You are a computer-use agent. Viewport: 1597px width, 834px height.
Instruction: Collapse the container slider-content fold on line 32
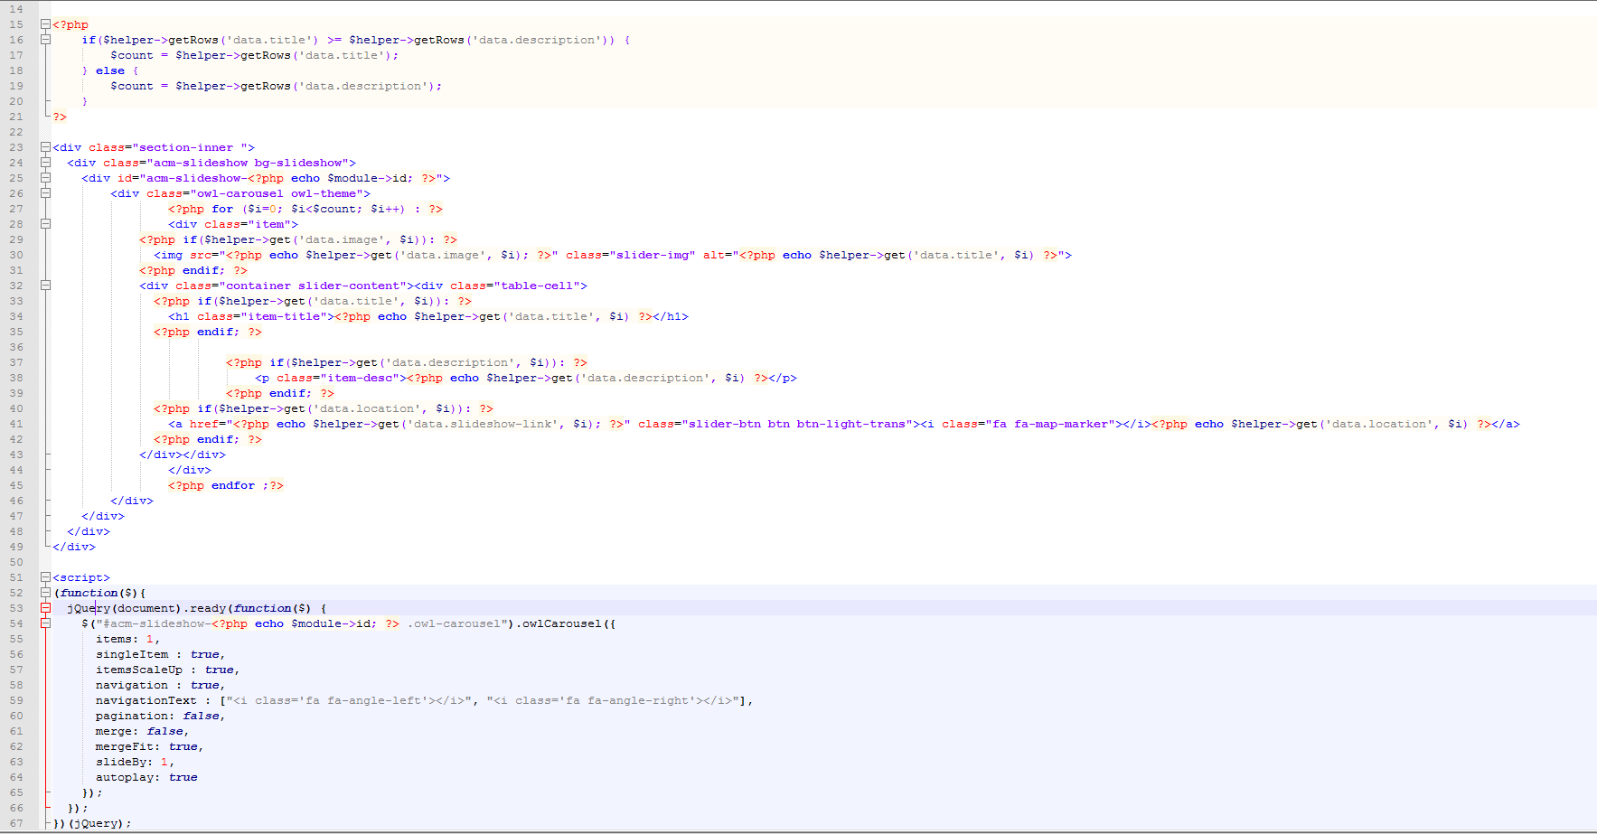pyautogui.click(x=45, y=286)
